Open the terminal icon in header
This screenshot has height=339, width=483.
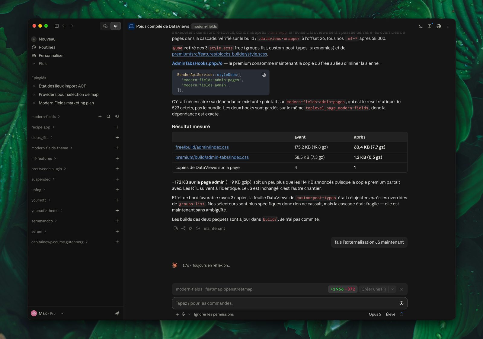421,26
